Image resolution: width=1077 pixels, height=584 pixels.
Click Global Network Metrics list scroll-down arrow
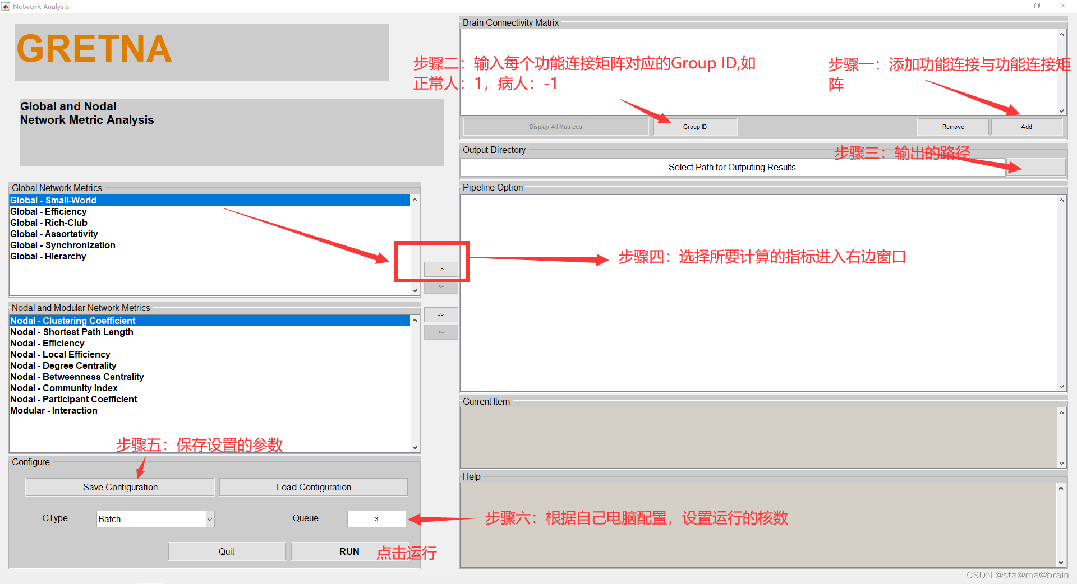tap(415, 290)
